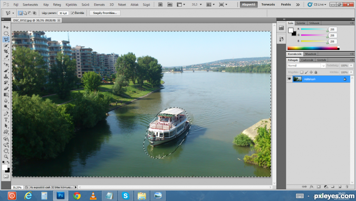Switch to the Színtár tab
The image size is (356, 201).
[x=301, y=23]
